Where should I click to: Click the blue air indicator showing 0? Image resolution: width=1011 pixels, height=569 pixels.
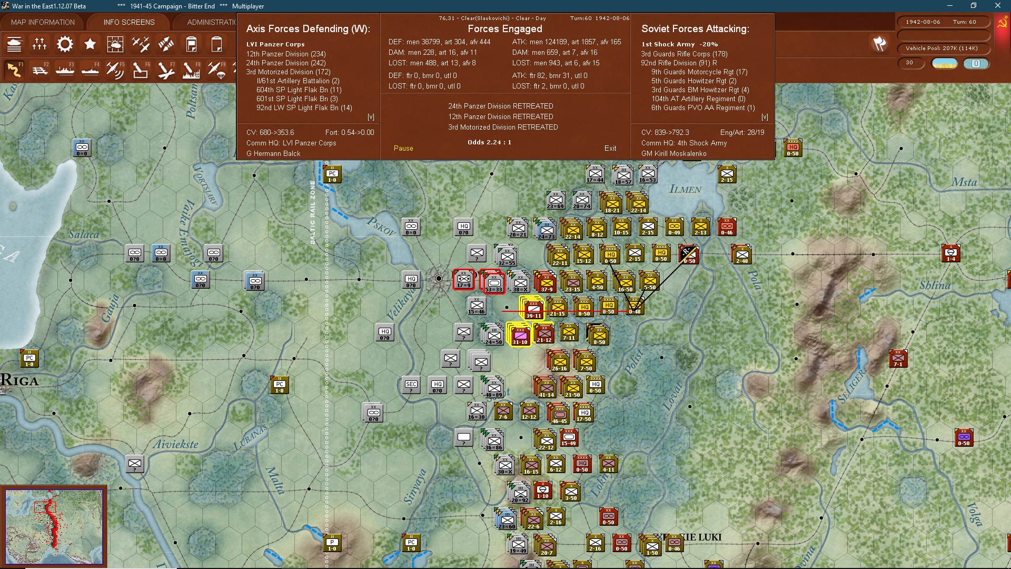976,63
